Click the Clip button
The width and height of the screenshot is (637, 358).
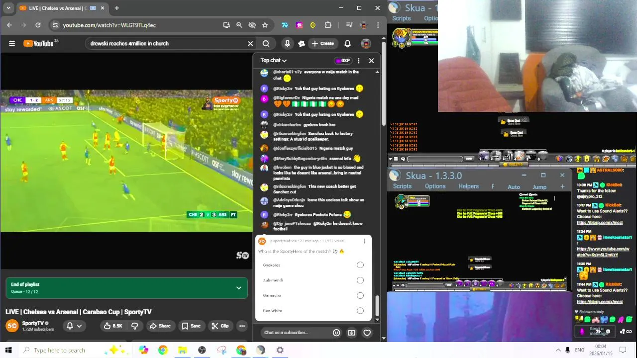pos(219,326)
